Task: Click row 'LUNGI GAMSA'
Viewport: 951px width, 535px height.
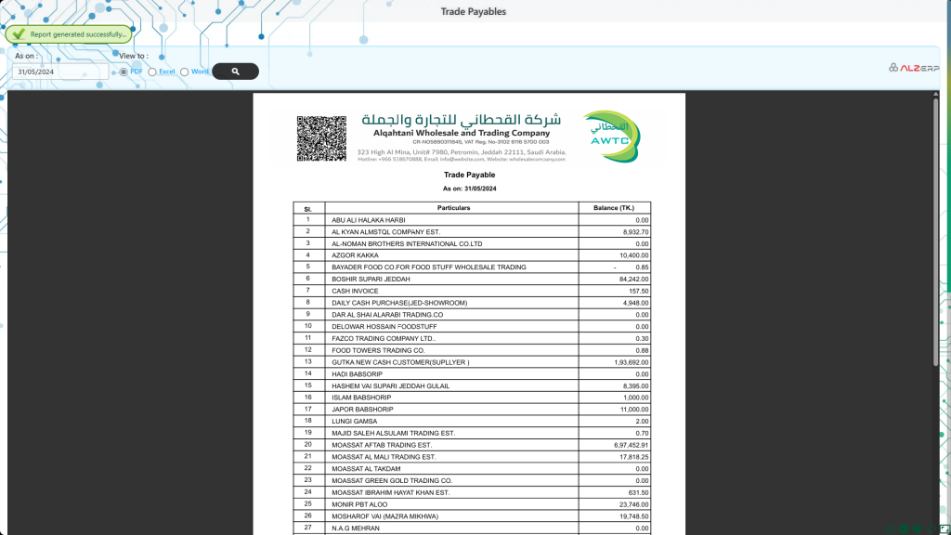Action: click(x=472, y=421)
